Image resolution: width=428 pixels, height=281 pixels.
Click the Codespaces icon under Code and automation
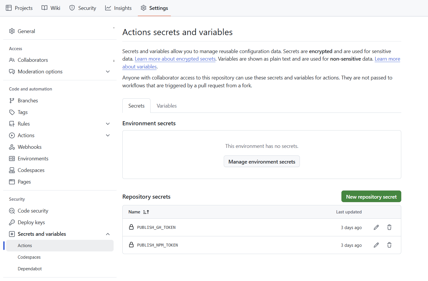(x=12, y=170)
